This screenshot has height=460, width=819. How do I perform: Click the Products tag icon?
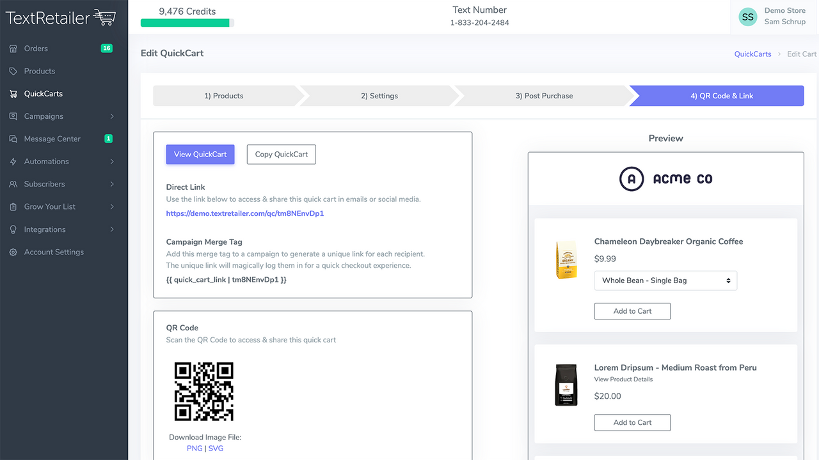click(13, 71)
